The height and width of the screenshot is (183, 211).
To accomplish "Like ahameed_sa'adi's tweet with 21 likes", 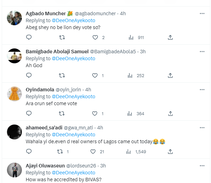I will click(x=93, y=152).
